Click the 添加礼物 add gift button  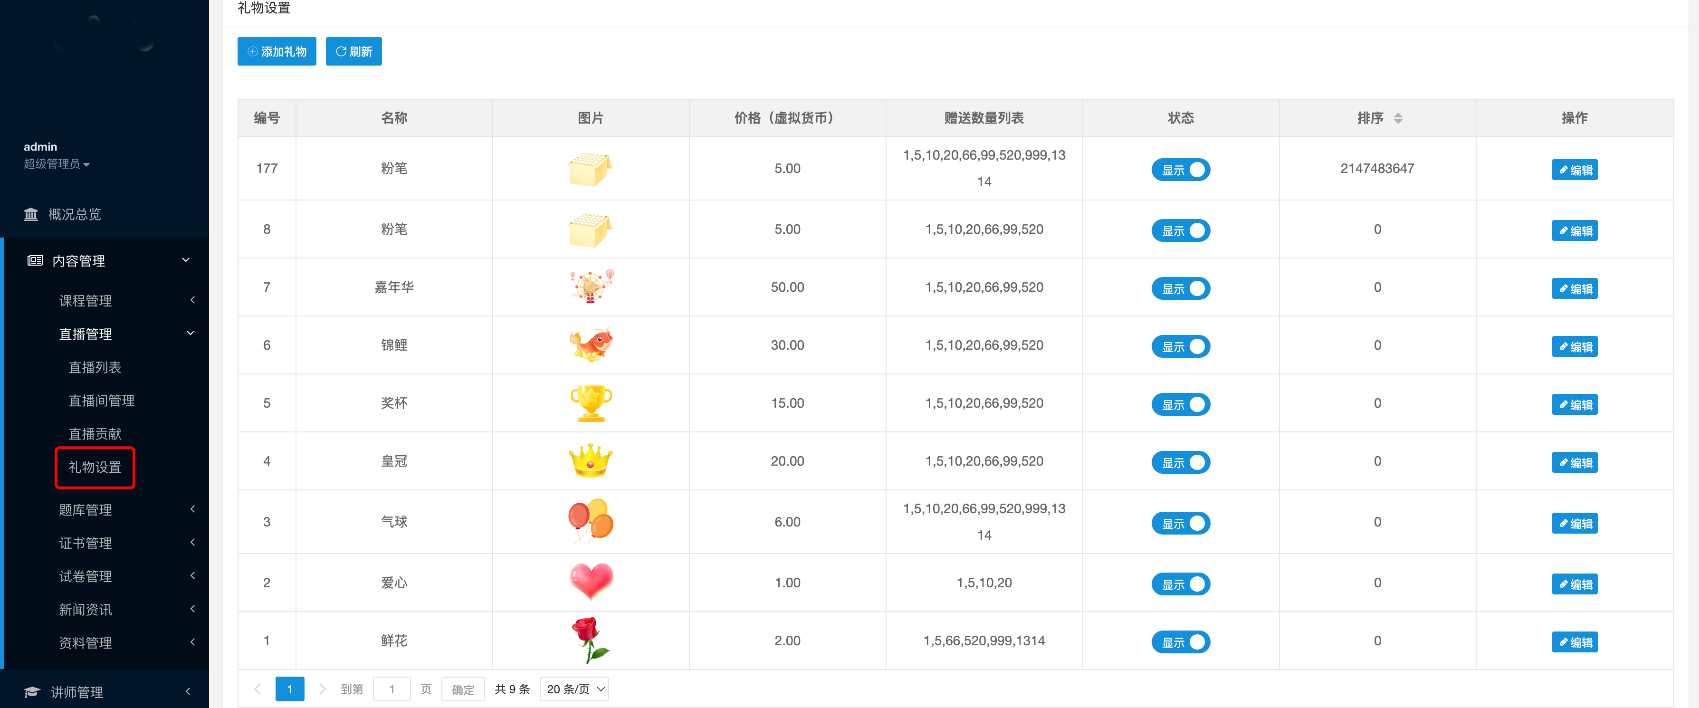pyautogui.click(x=277, y=51)
